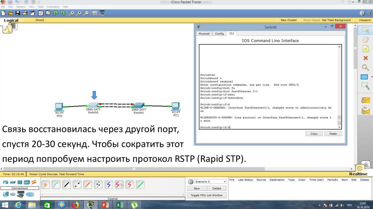Screen dimensions: 373x209
Task: Redo the action with green arrow
Action: click(x=63, y=13)
